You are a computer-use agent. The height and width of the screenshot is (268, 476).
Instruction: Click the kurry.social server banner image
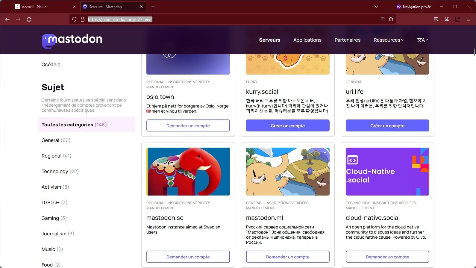[x=288, y=64]
